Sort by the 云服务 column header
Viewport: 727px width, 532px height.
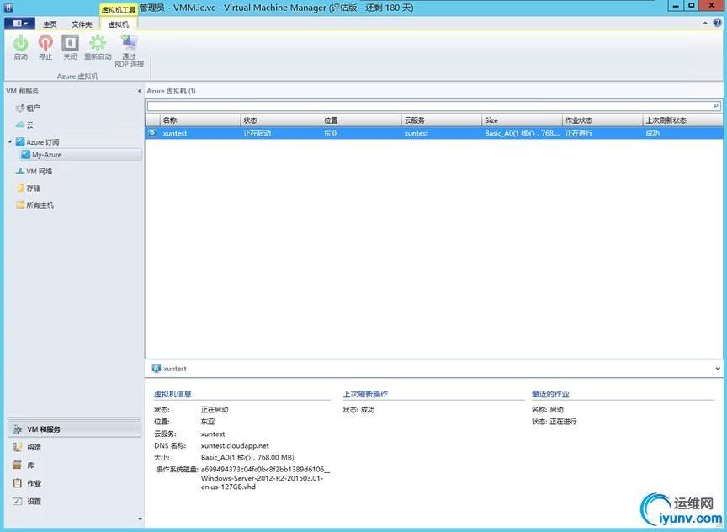(x=442, y=120)
